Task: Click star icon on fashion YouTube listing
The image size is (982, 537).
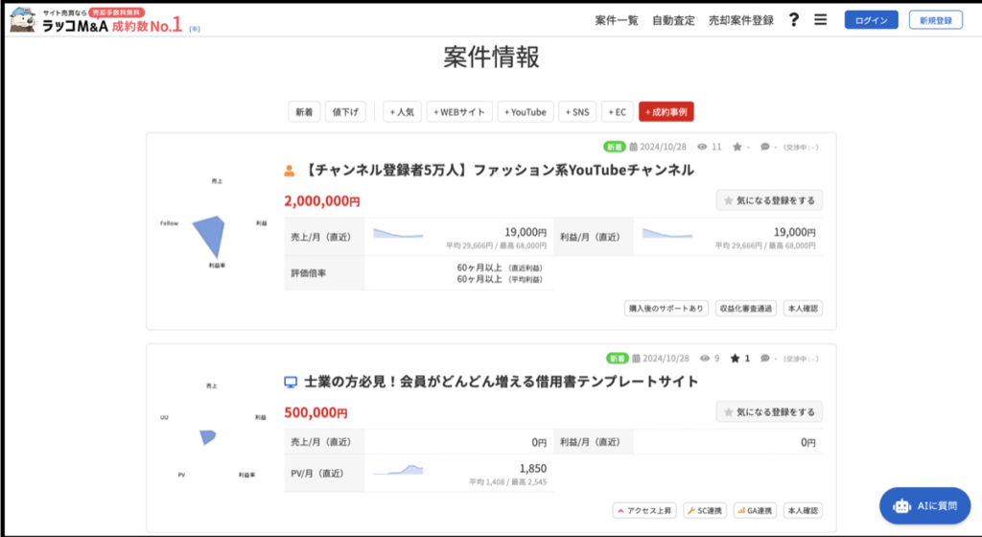Action: pyautogui.click(x=736, y=148)
